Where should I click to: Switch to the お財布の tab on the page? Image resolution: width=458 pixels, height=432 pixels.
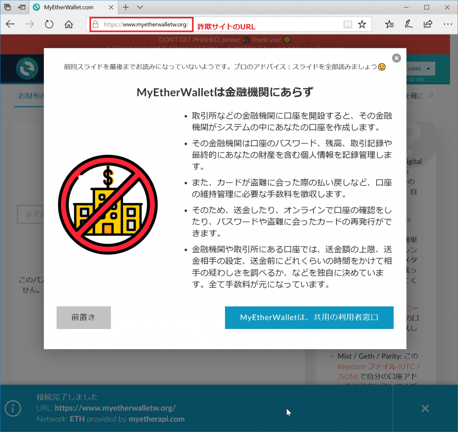[x=30, y=96]
